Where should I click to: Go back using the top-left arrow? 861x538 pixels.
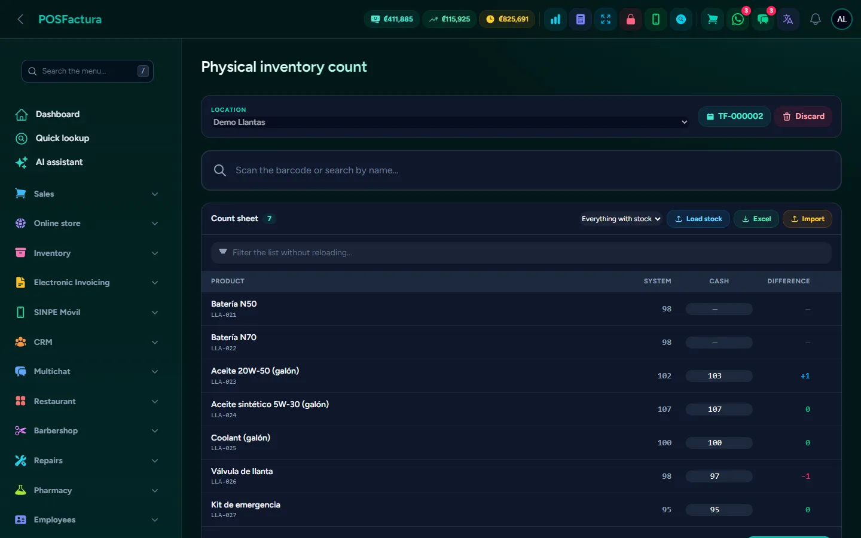point(20,19)
